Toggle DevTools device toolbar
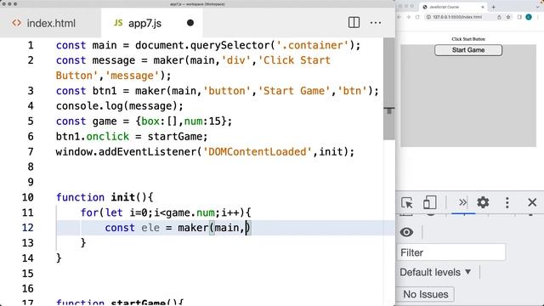 tap(429, 202)
